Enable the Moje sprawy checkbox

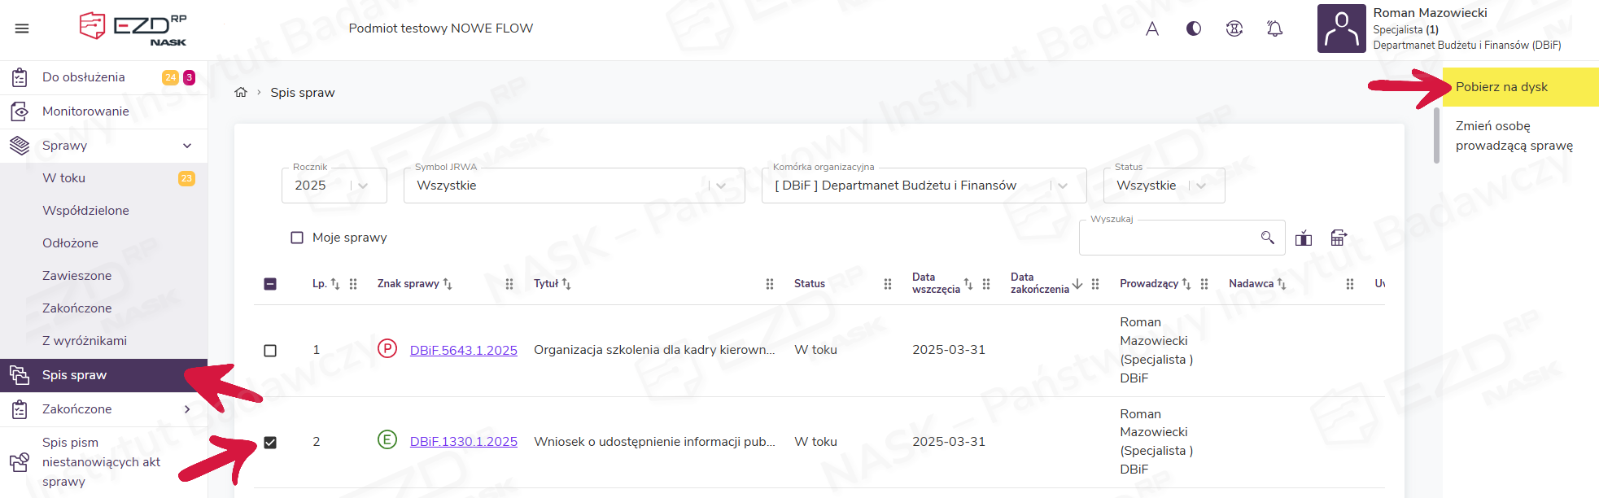pos(297,238)
